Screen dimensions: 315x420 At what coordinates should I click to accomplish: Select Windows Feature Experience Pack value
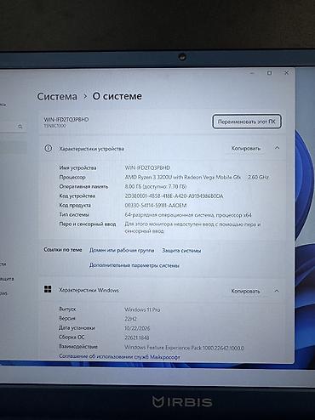(184, 348)
